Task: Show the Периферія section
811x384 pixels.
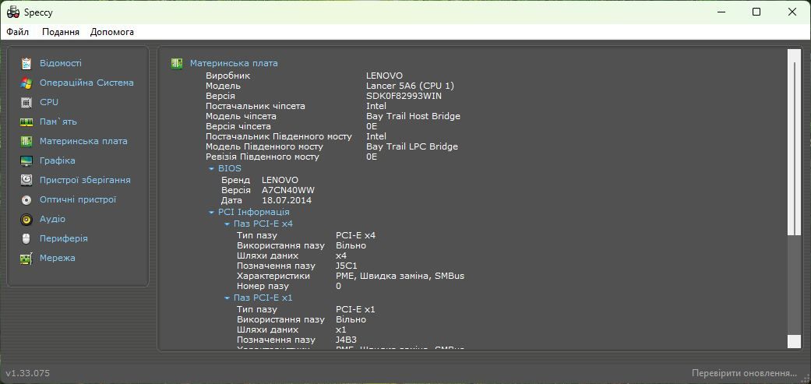Action: [x=64, y=239]
